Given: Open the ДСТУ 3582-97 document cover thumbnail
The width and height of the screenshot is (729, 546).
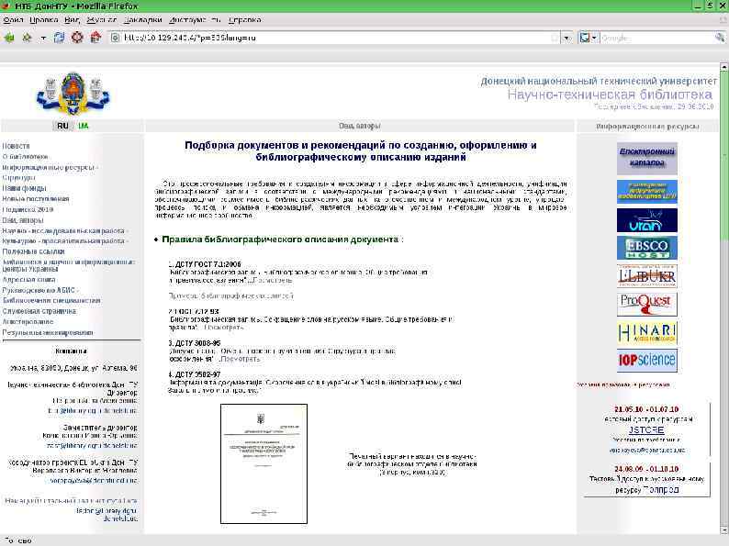Looking at the screenshot, I should (x=264, y=463).
